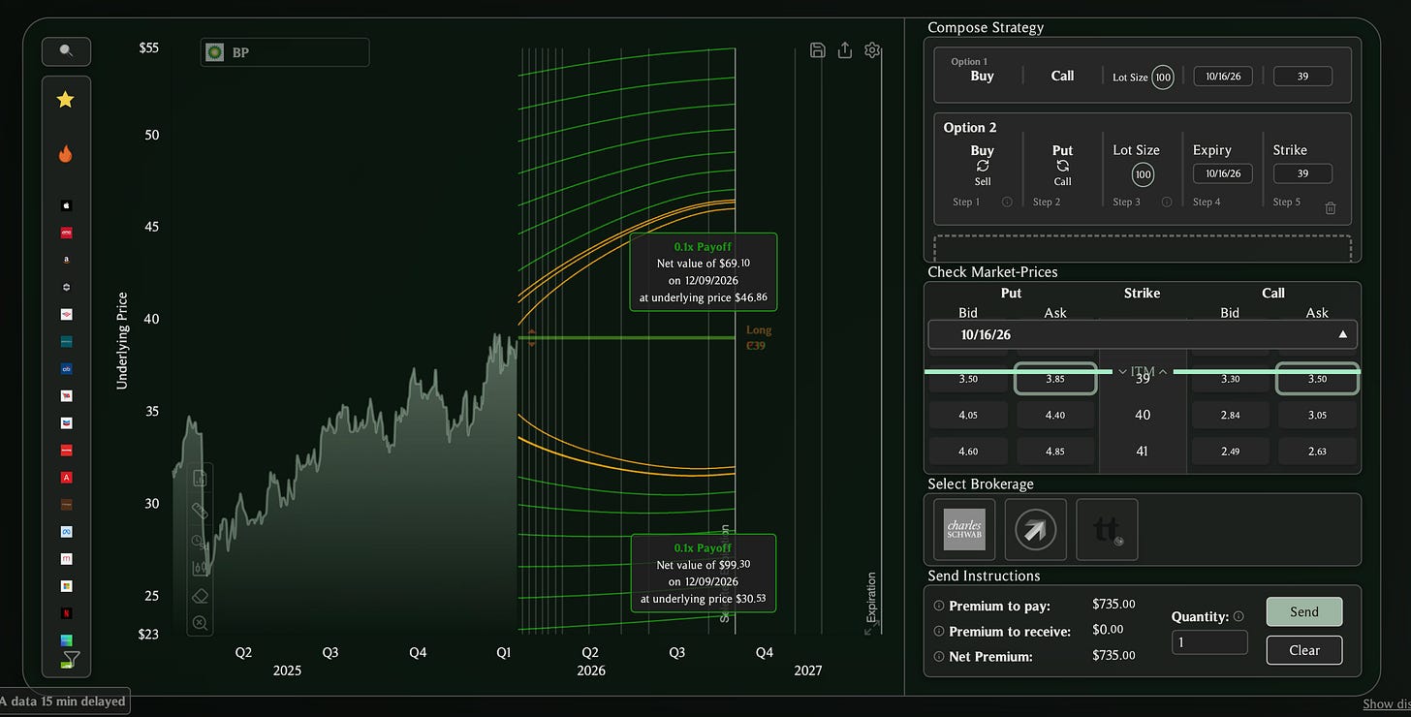Click the Long C39 strike marker on chart

pos(758,337)
